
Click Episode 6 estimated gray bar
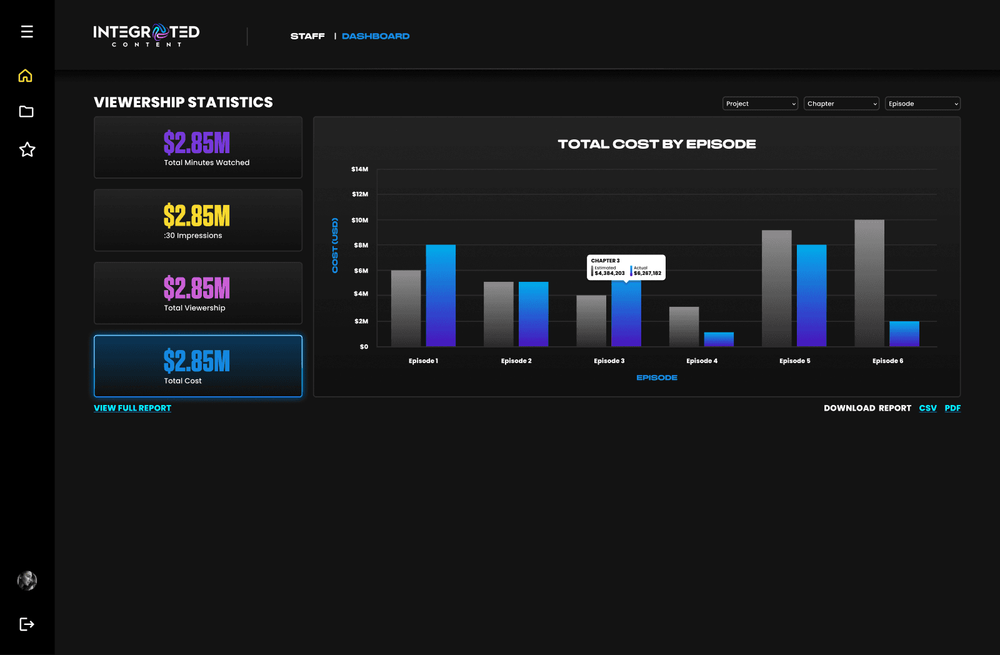[869, 283]
